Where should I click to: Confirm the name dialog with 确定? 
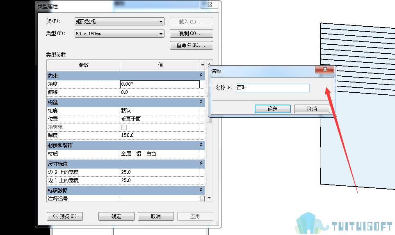tap(273, 109)
